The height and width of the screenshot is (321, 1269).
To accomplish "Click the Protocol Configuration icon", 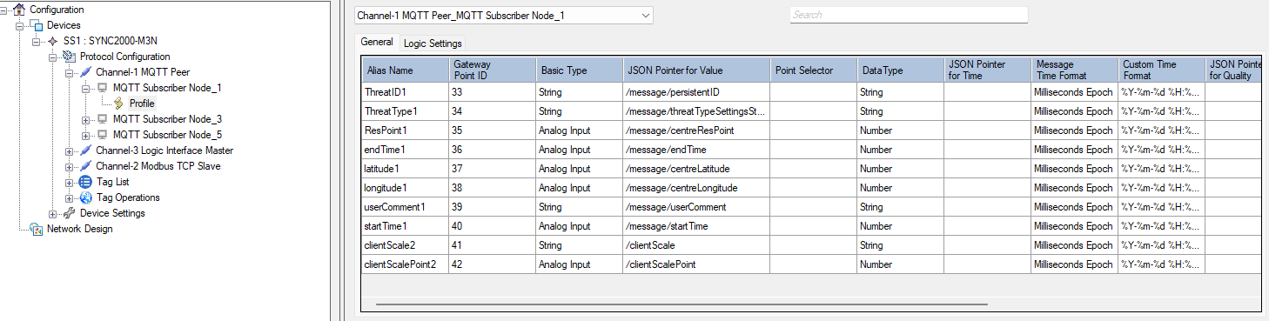I will (x=70, y=57).
